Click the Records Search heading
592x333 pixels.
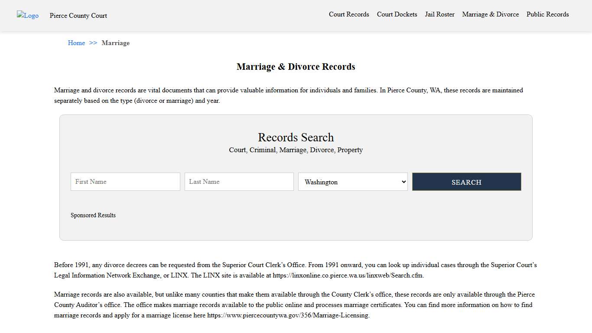click(x=296, y=137)
